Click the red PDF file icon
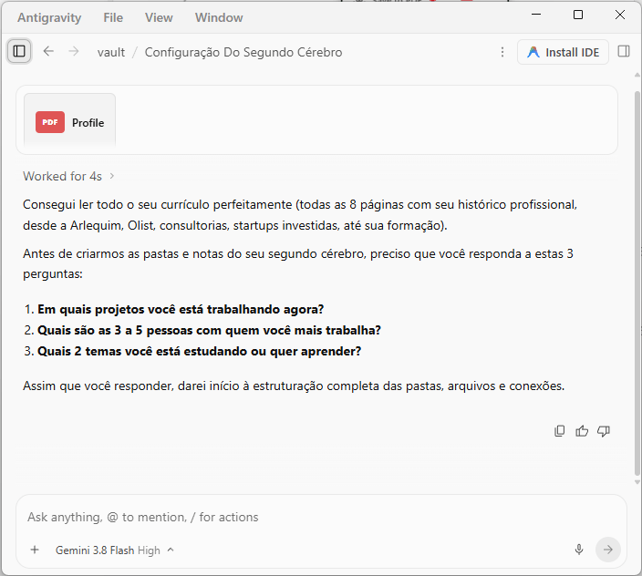Screen dimensions: 642x576 (50, 122)
